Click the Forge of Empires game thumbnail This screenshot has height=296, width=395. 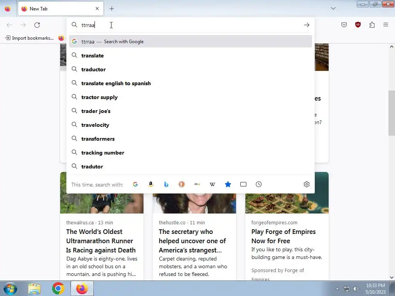287,203
